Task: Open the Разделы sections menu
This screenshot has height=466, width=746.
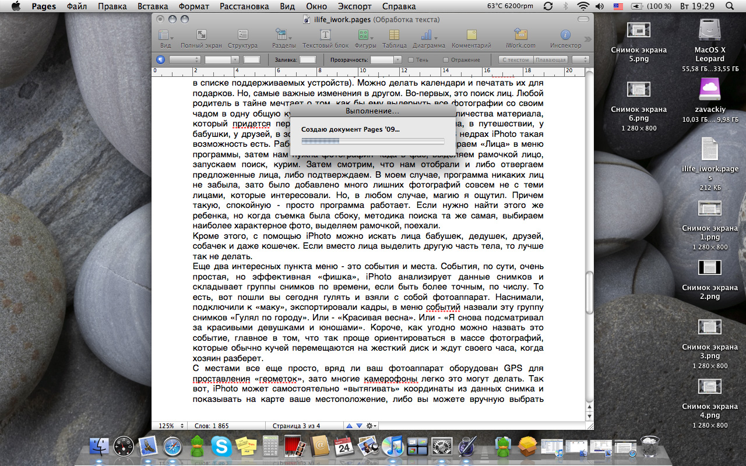Action: 283,38
